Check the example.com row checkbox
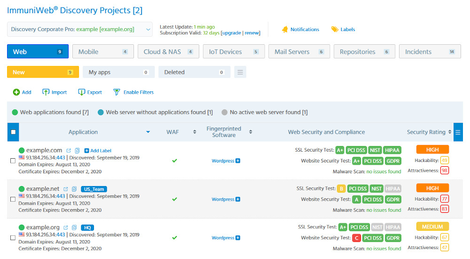This screenshot has width=470, height=259. (x=13, y=161)
